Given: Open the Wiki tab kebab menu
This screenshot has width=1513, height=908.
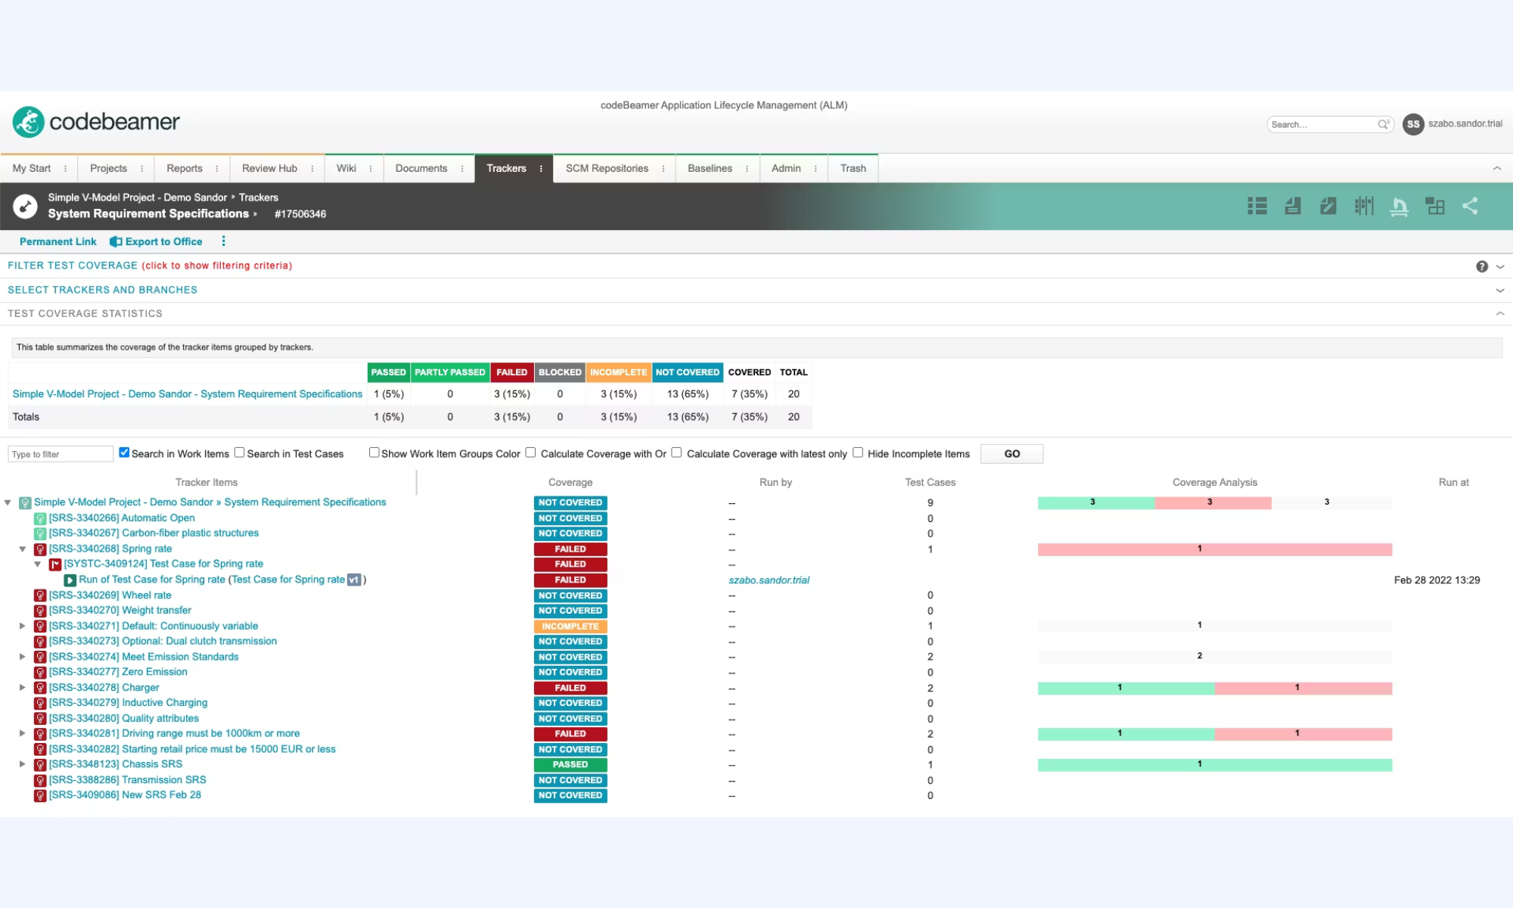Looking at the screenshot, I should tap(371, 169).
